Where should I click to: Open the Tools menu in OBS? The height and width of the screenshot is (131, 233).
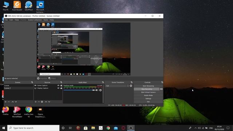click(x=46, y=20)
